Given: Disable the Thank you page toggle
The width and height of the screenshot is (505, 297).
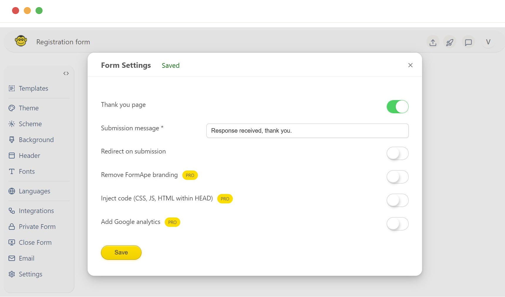Looking at the screenshot, I should (x=398, y=107).
